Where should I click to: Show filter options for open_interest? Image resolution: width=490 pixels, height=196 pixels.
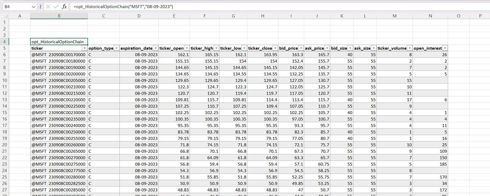[x=445, y=48]
